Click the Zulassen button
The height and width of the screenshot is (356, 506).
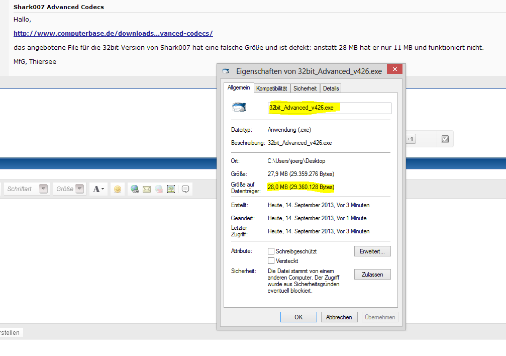pos(372,274)
